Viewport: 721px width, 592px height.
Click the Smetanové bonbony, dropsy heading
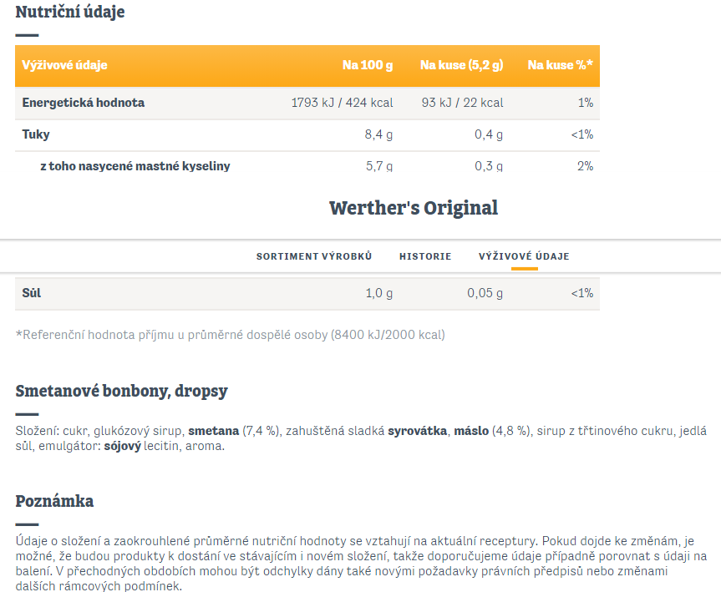coord(122,391)
